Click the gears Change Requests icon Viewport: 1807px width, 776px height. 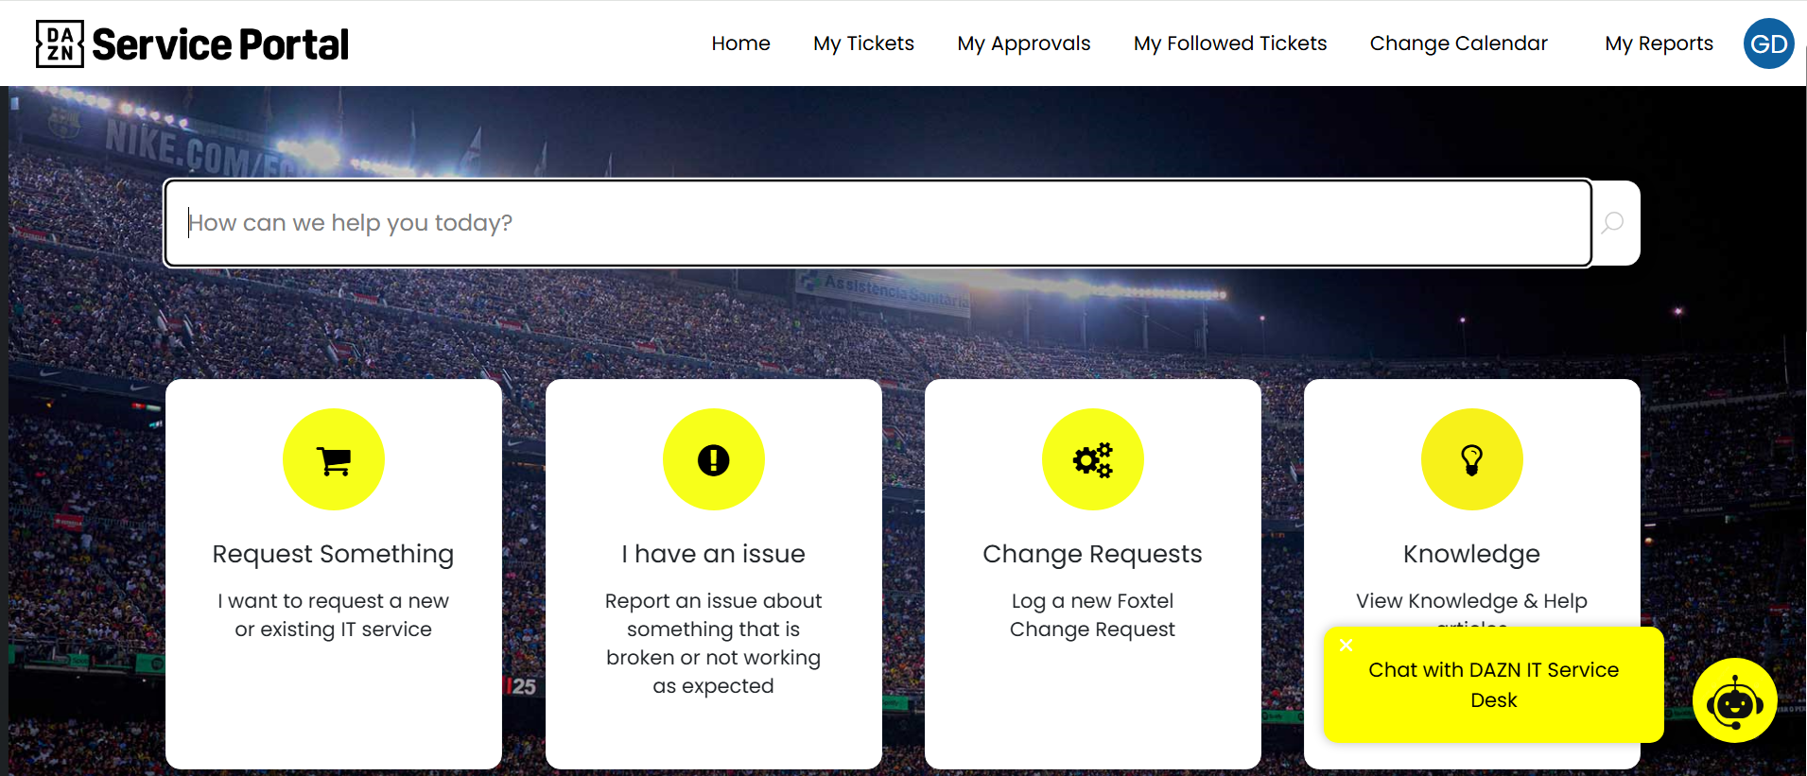click(x=1093, y=460)
